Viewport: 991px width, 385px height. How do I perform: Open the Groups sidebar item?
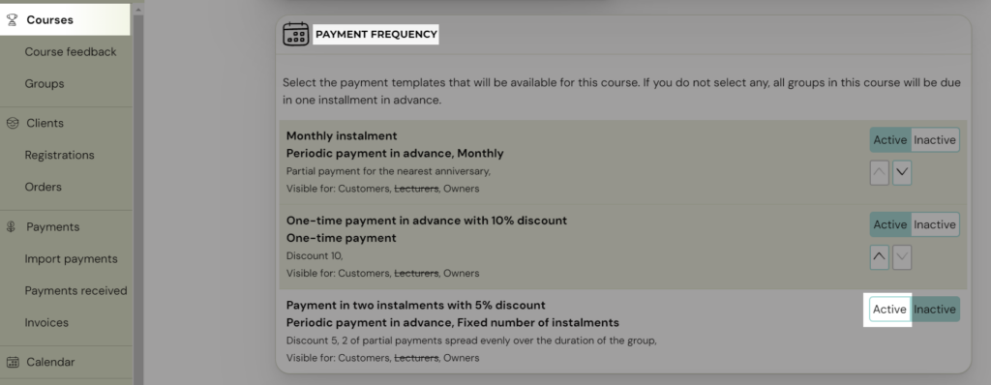coord(45,83)
